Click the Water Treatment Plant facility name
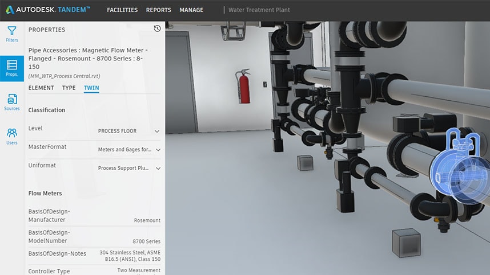490x275 pixels. [259, 10]
